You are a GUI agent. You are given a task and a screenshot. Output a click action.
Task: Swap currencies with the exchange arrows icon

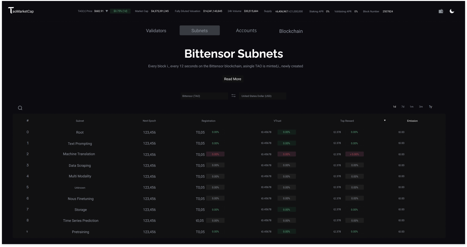click(x=233, y=96)
